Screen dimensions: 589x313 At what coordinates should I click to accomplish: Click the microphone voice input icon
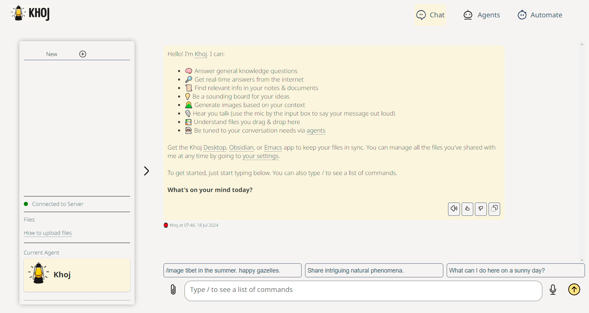[x=553, y=290]
